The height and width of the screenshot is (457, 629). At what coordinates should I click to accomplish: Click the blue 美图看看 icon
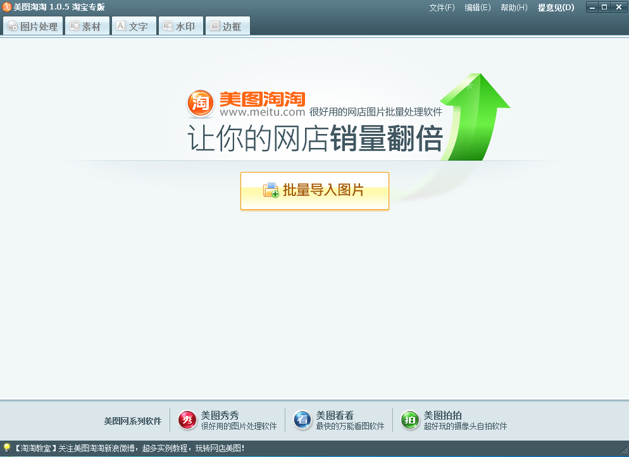click(302, 420)
